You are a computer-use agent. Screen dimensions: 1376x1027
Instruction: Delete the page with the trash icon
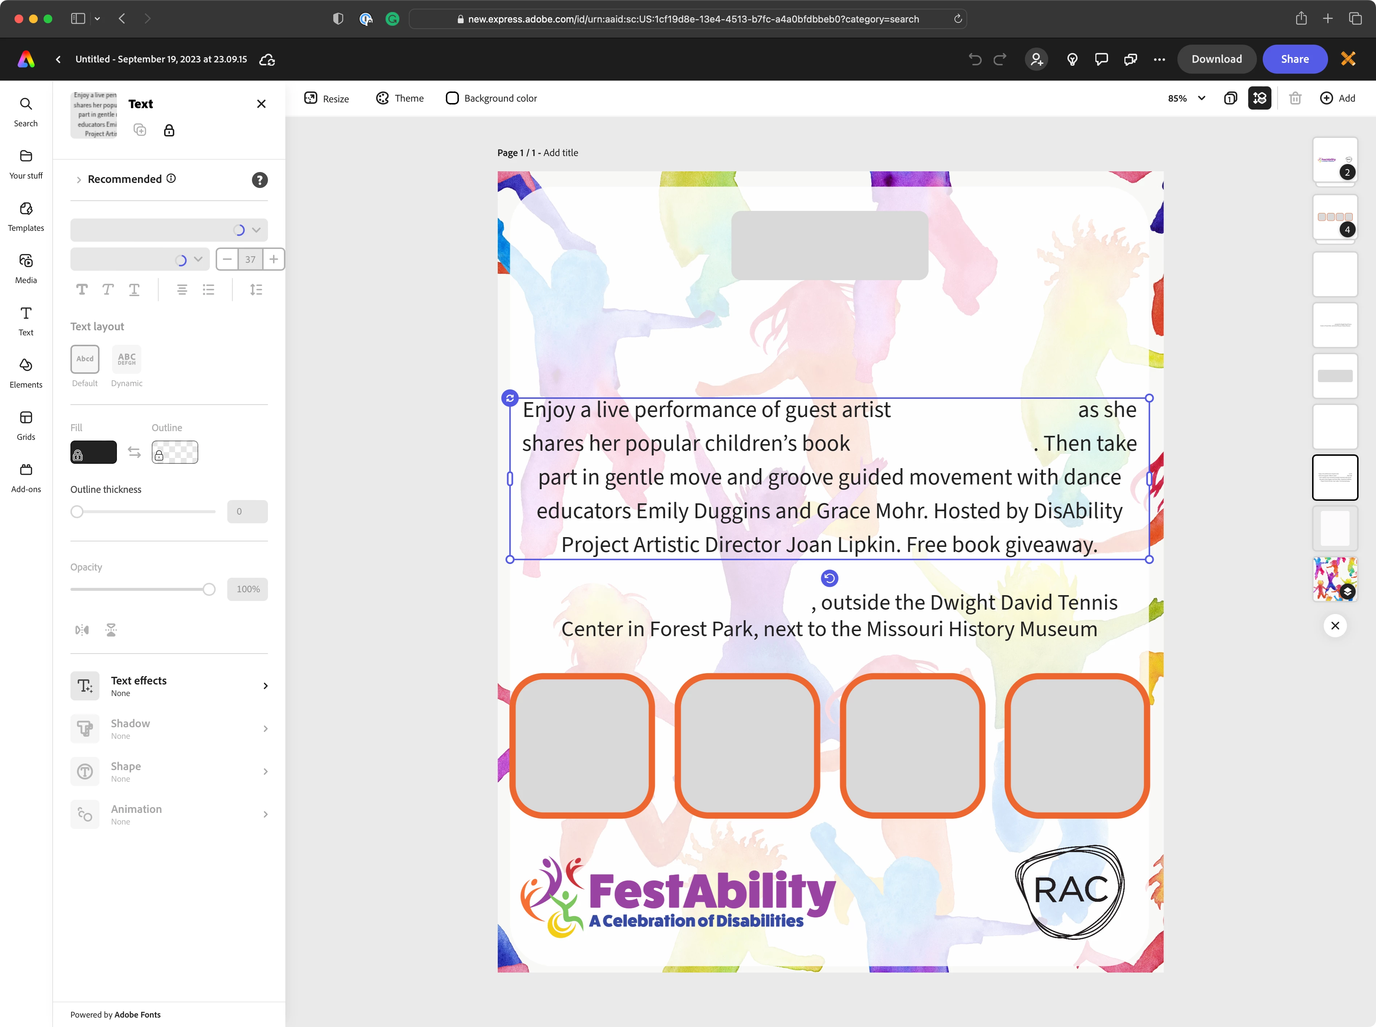[x=1295, y=98]
